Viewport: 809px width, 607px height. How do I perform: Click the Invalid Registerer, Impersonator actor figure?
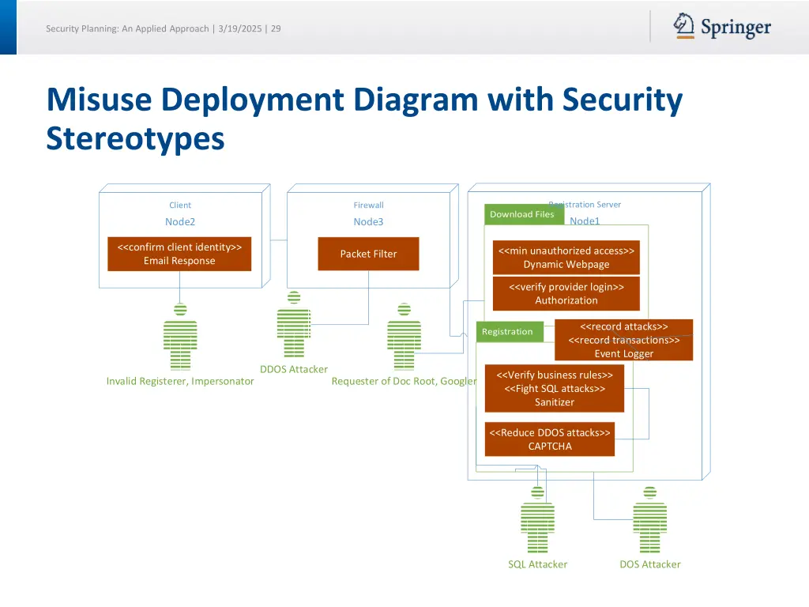tap(180, 337)
